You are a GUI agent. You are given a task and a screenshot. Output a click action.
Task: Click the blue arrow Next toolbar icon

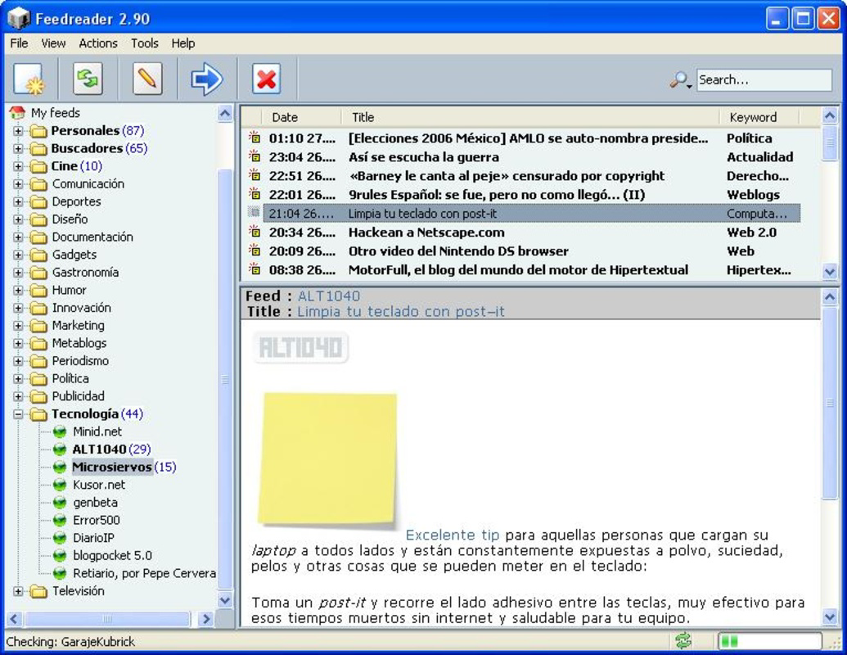tap(207, 79)
